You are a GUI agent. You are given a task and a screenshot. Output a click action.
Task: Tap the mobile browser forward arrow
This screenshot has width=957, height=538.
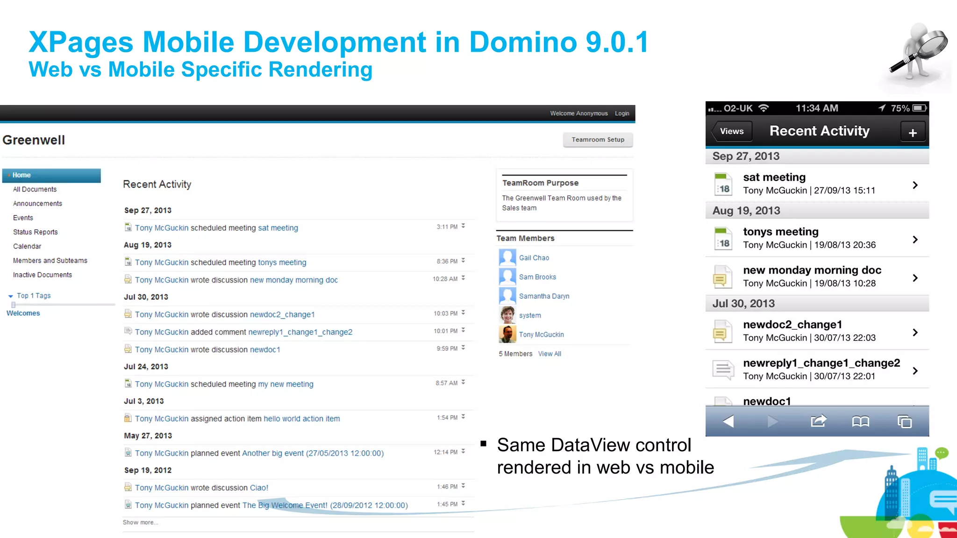(773, 422)
